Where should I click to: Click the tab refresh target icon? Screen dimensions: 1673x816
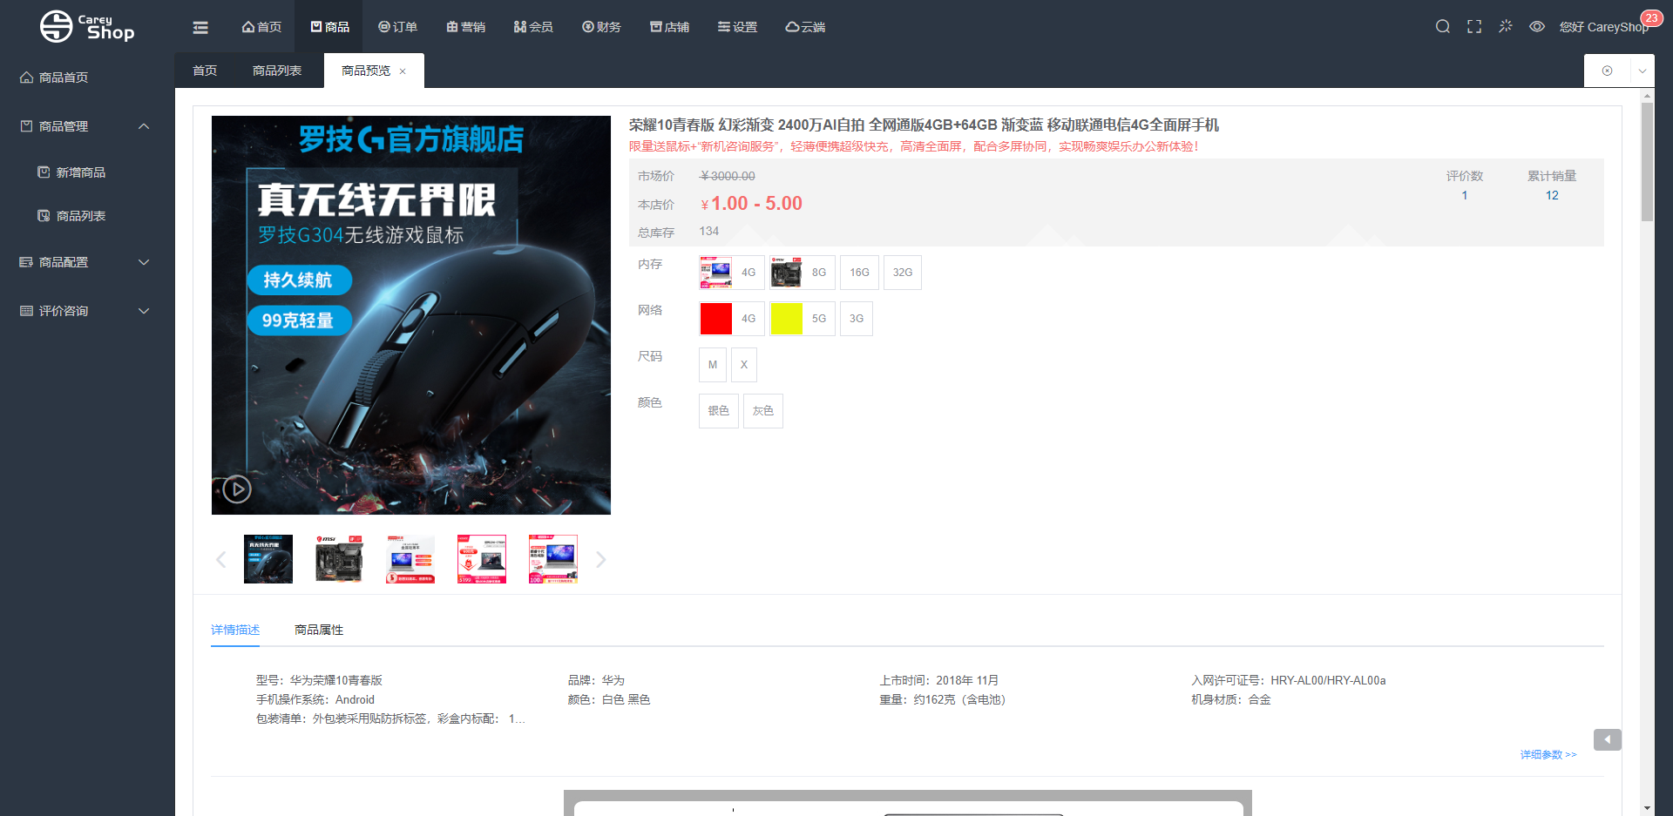(1607, 71)
